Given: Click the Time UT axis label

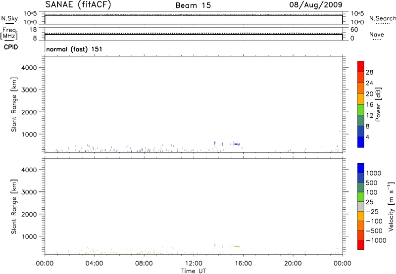Looking at the screenshot, I should click(194, 271).
